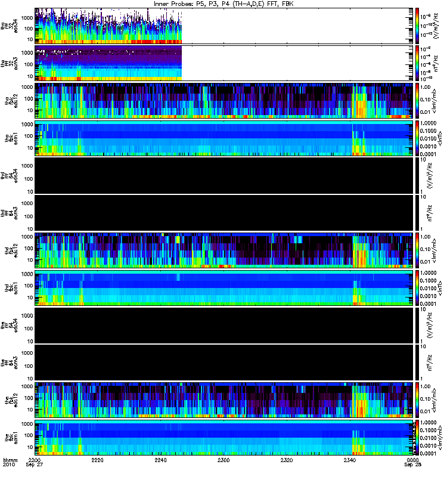Screen dimensions: 447x477
Task: Select the fbk edc12 panel of probe the
Action: pos(224,400)
